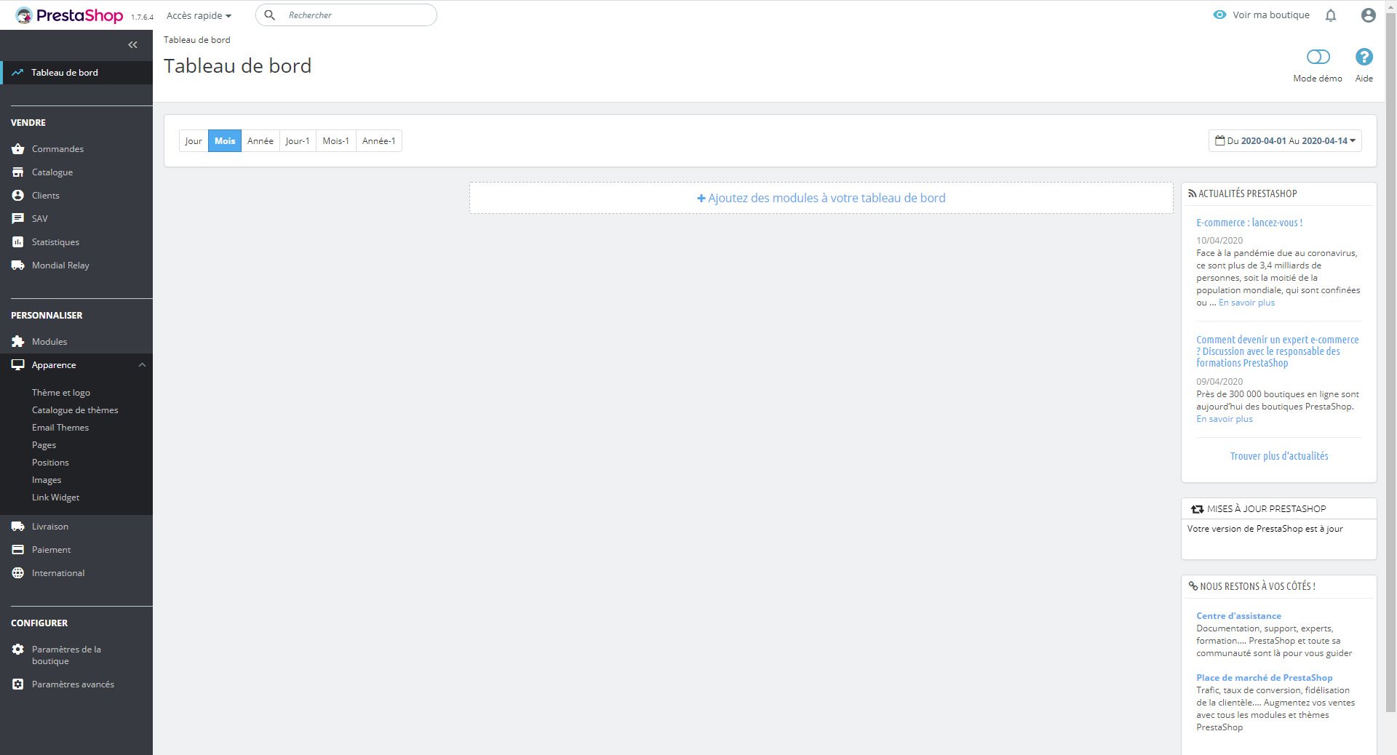Open Centre d'assistance link
The width and height of the screenshot is (1397, 755).
[1238, 616]
